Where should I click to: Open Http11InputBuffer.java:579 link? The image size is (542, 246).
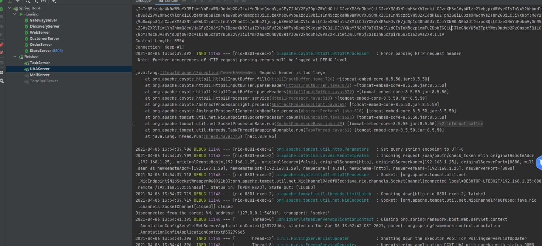click(x=320, y=92)
